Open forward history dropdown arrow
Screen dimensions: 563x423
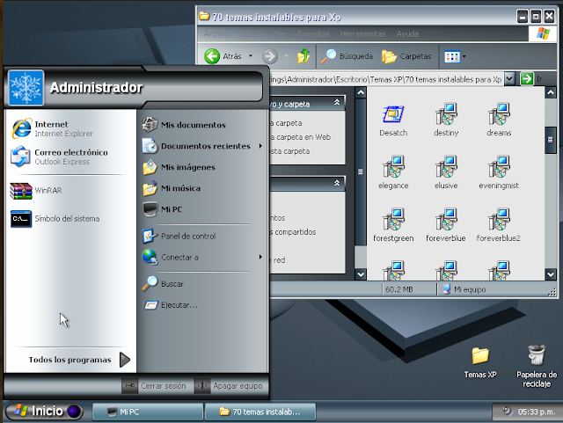286,56
